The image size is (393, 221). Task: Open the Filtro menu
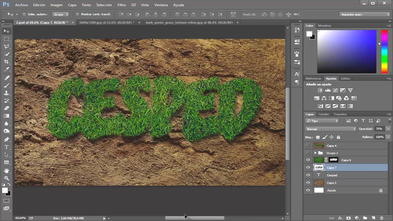point(122,5)
